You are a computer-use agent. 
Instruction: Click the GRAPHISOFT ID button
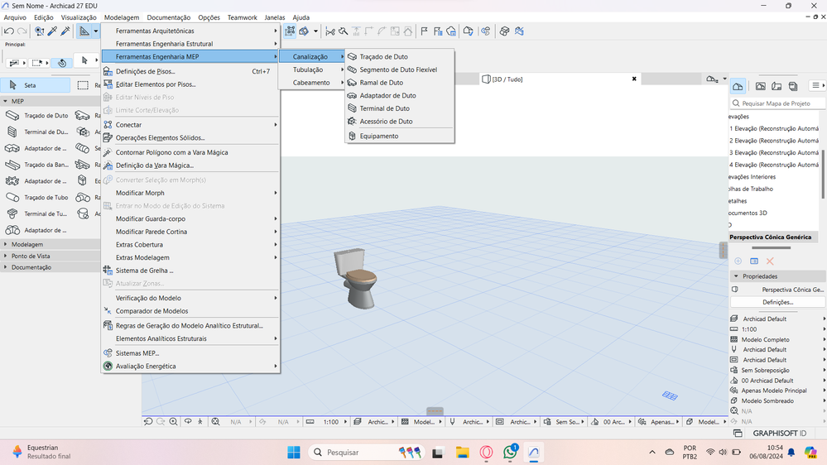tap(778, 433)
